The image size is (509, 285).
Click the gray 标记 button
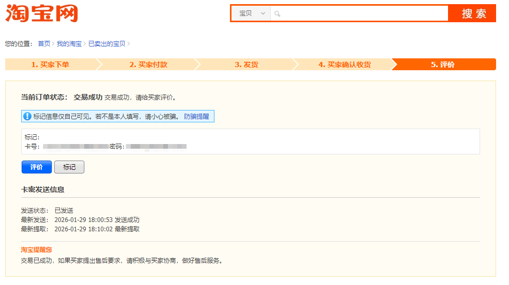(x=69, y=167)
